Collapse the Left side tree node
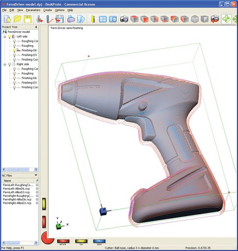The image size is (238, 251). tap(4, 36)
